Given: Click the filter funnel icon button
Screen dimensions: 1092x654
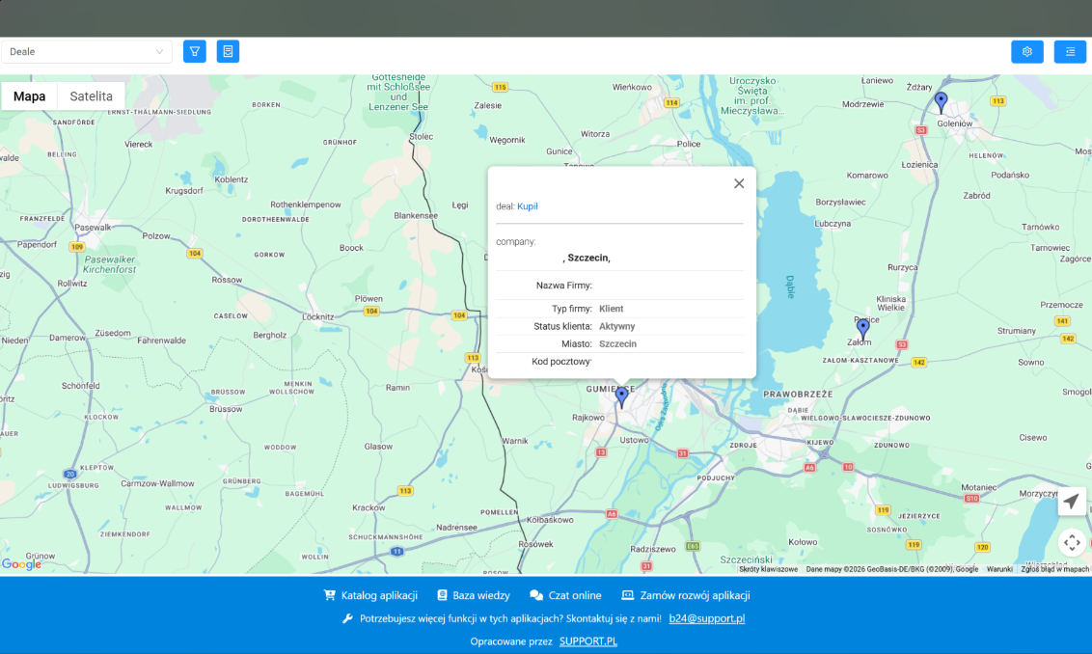Looking at the screenshot, I should tap(195, 51).
